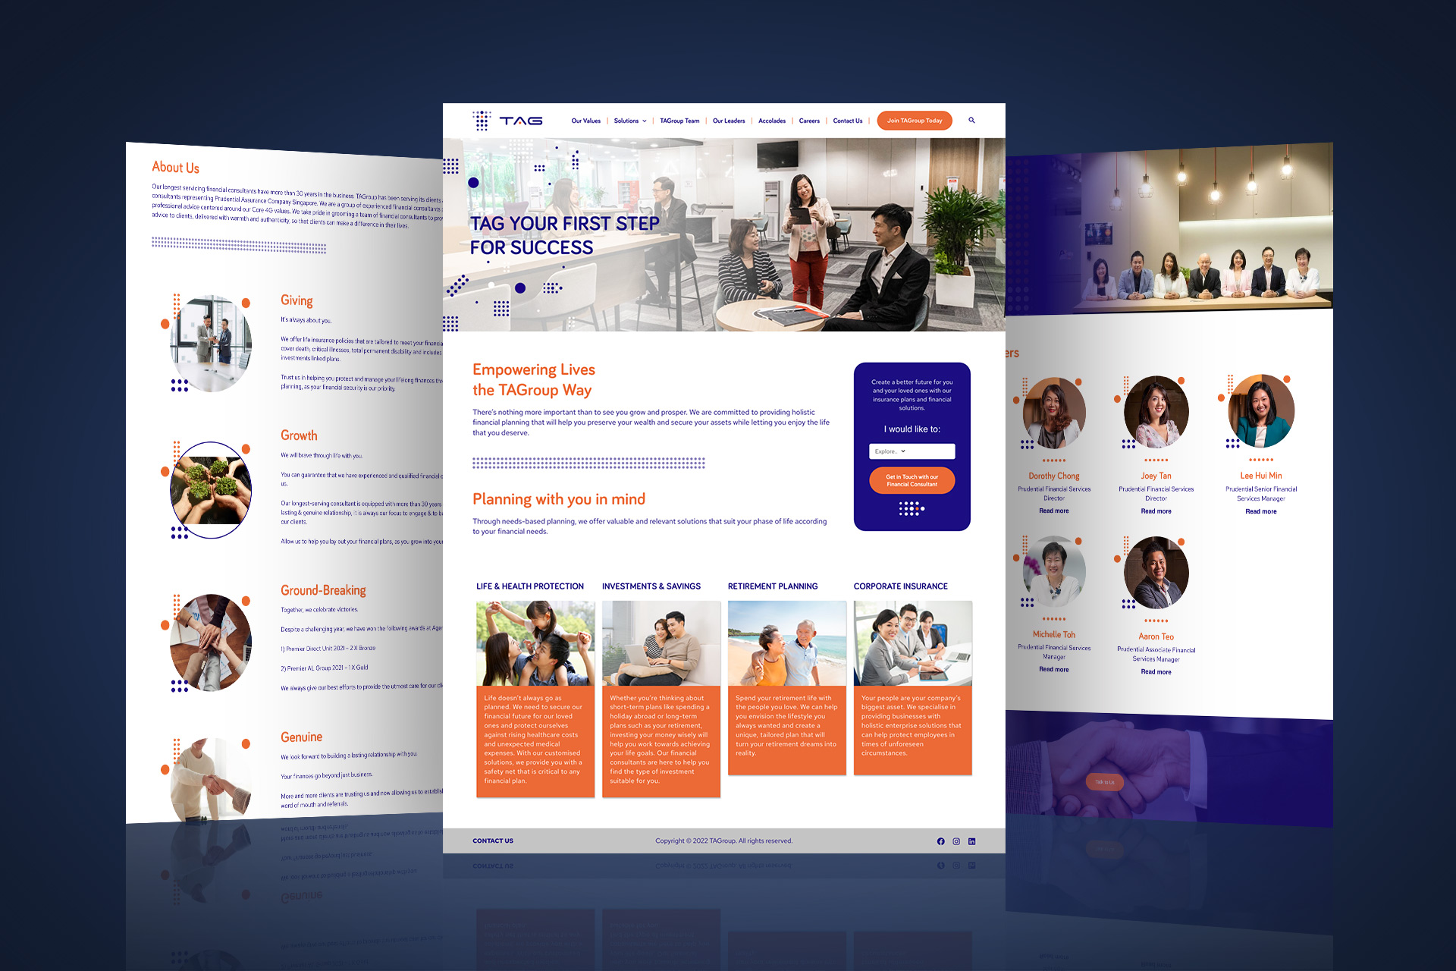The width and height of the screenshot is (1456, 971).
Task: Select the Careers navigation menu item
Action: [x=808, y=121]
